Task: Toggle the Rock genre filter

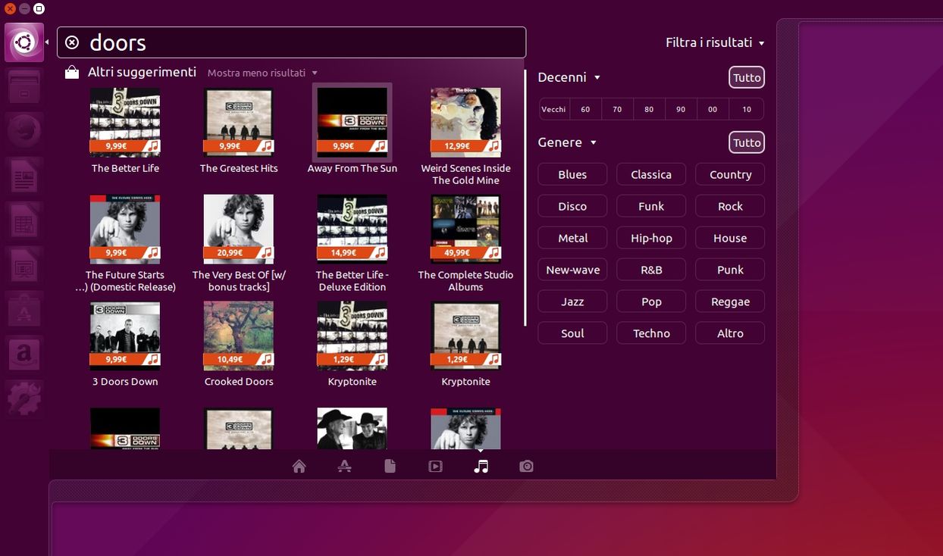Action: tap(729, 206)
